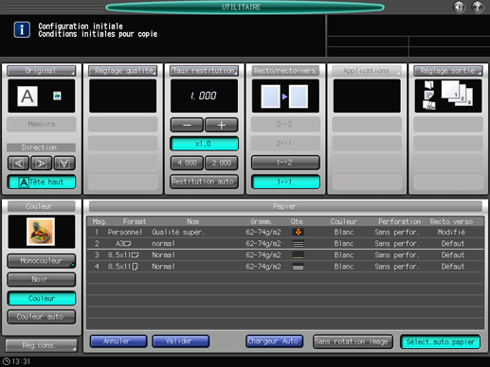The image size is (490, 367).
Task: Click the output setting stacked pages icon
Action: pos(457,93)
